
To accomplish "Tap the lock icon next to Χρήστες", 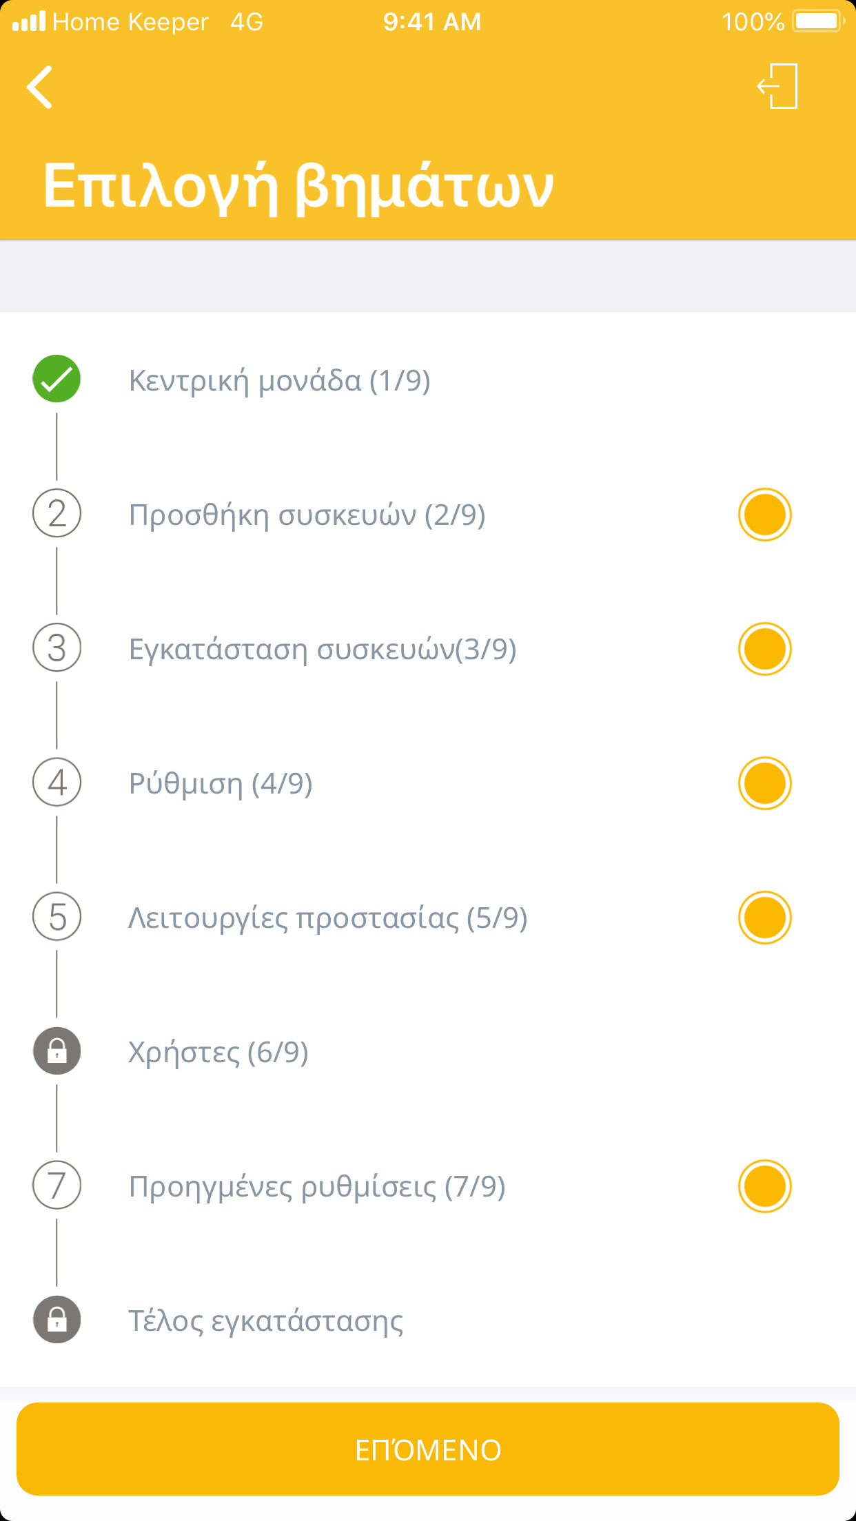I will [x=57, y=1051].
